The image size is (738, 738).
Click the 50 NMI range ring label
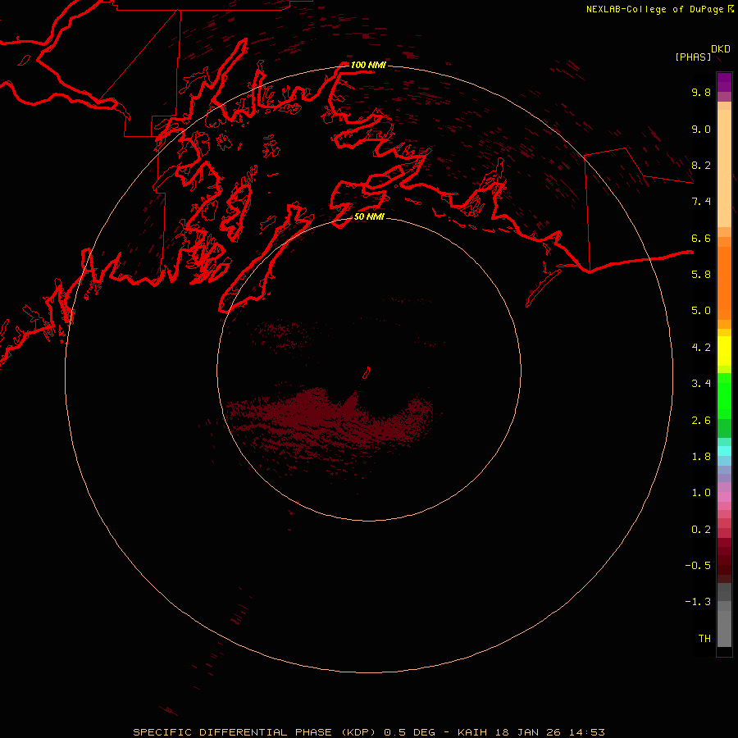tap(370, 216)
